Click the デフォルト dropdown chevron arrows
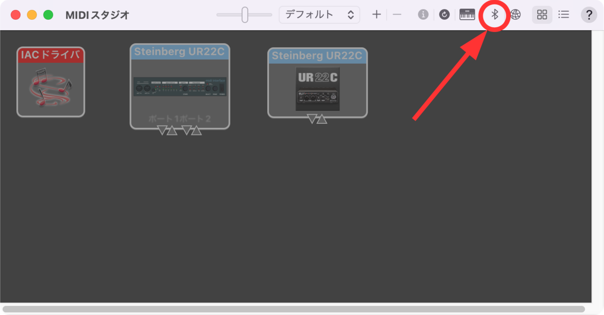Viewport: 604px width, 315px height. coord(351,15)
